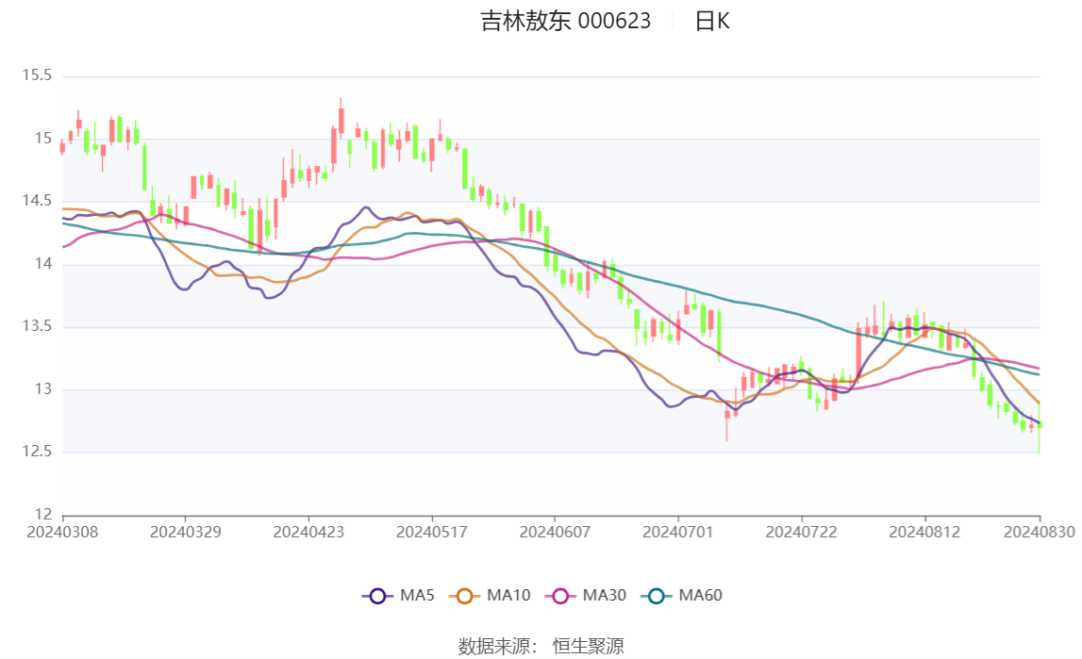1082x659 pixels.
Task: Click the 14.5 y-axis value
Action: 38,201
